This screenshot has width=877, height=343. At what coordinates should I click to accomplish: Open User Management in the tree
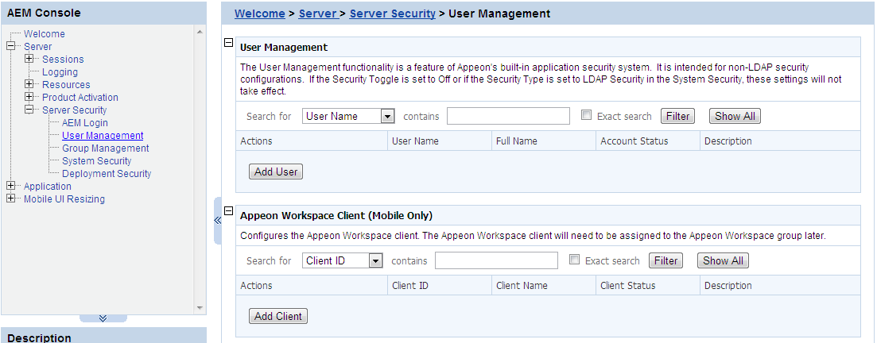[x=103, y=136]
